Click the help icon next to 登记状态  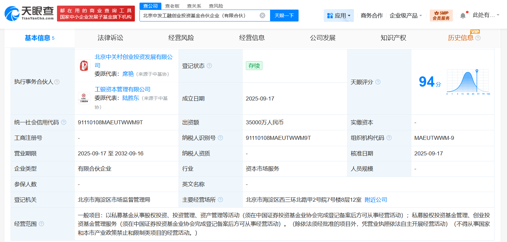tap(209, 65)
